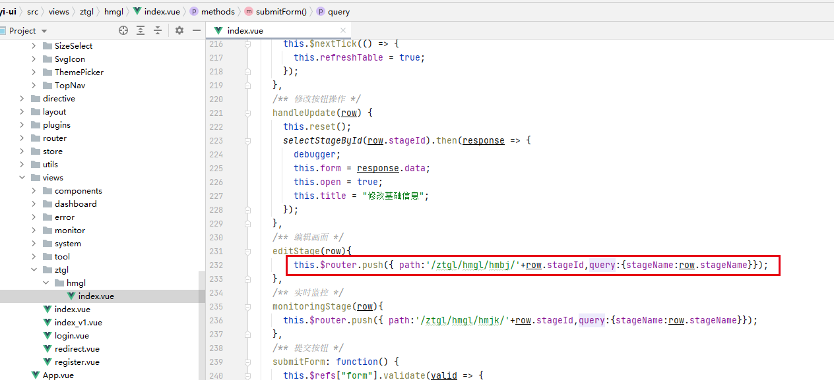Select the index.vue editor tab
The width and height of the screenshot is (834, 380).
click(245, 30)
